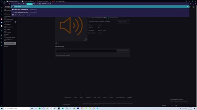Open the home icon in browser sidebar
Viewport: 197px width, 110px height.
2,11
